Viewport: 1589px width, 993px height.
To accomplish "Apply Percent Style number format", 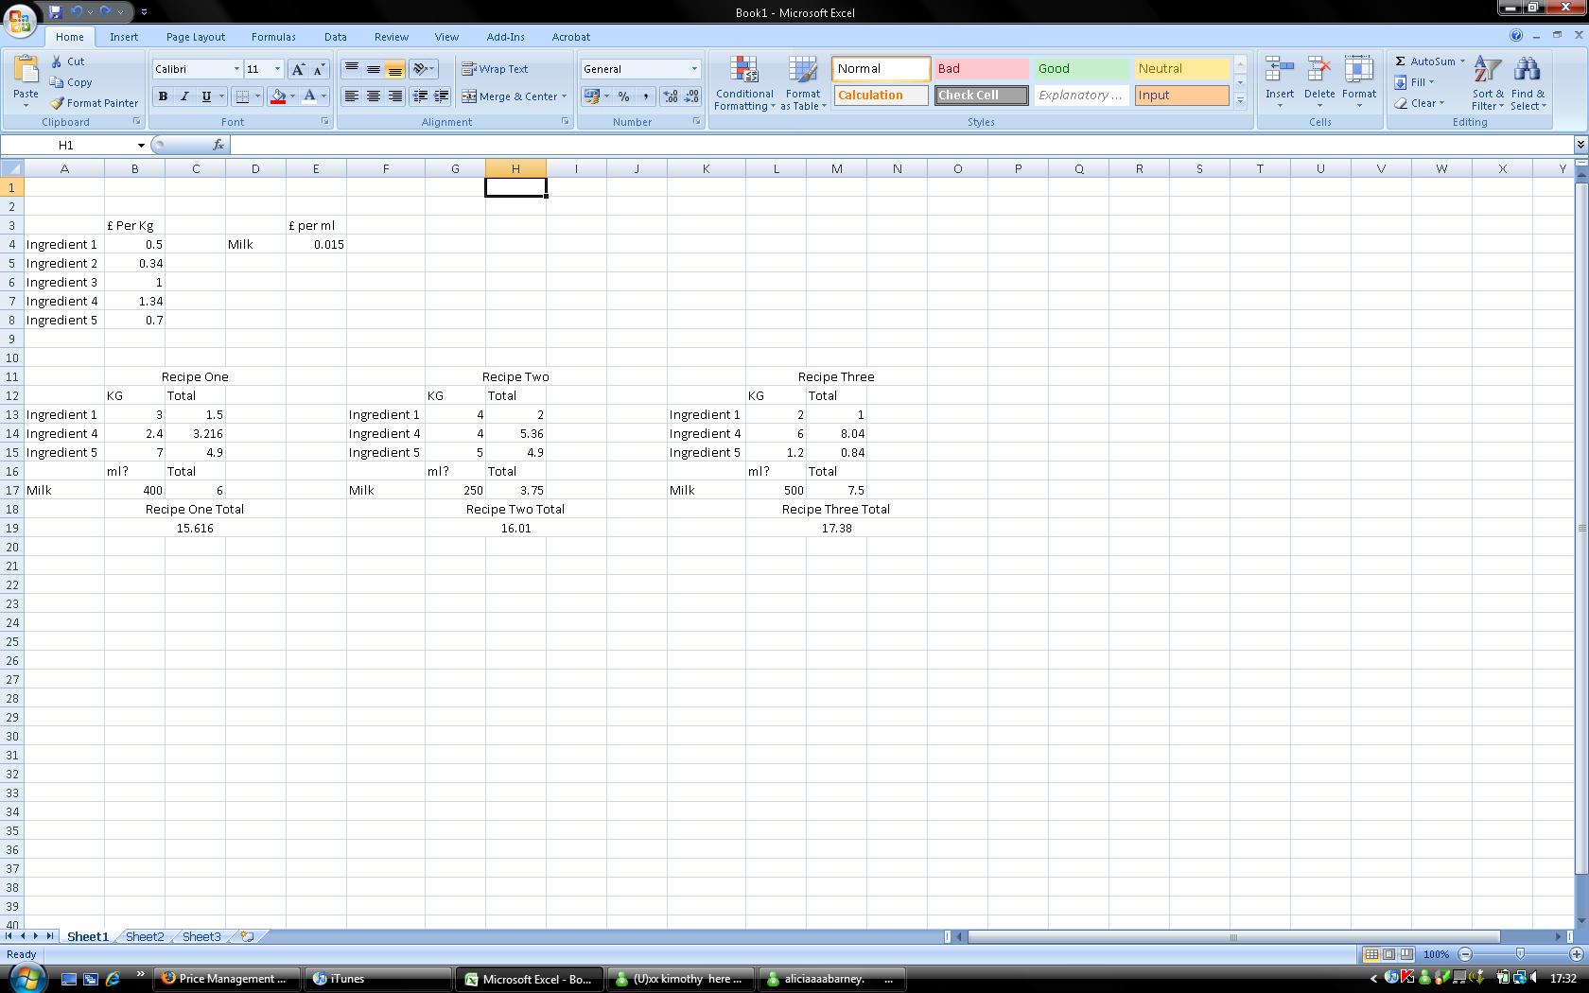I will (x=623, y=96).
